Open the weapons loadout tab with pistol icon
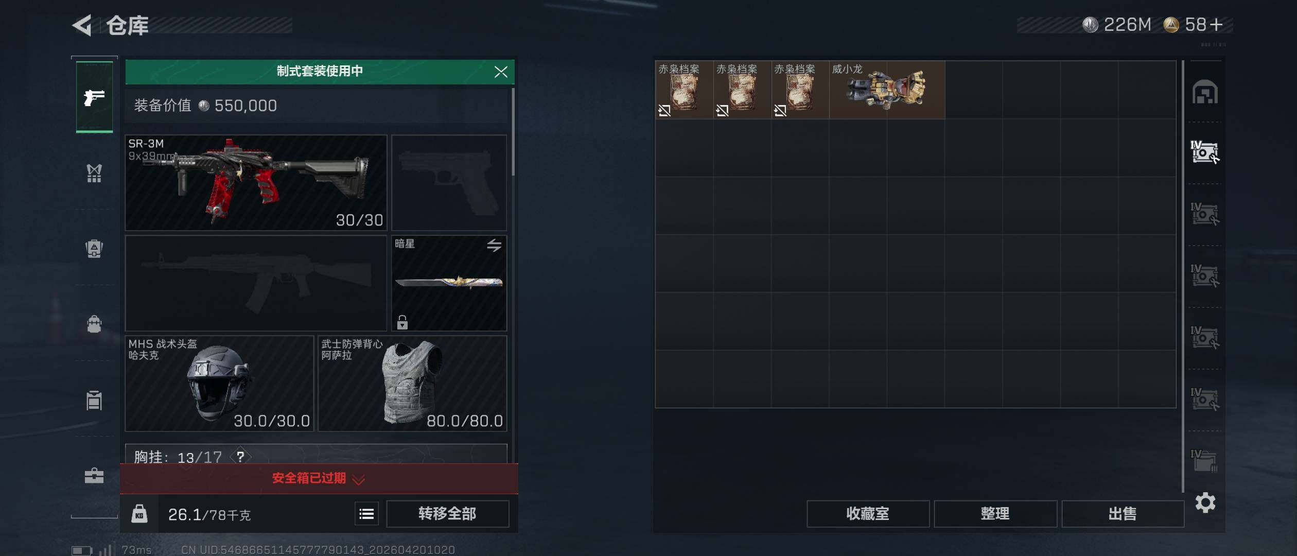The width and height of the screenshot is (1297, 556). 94,97
